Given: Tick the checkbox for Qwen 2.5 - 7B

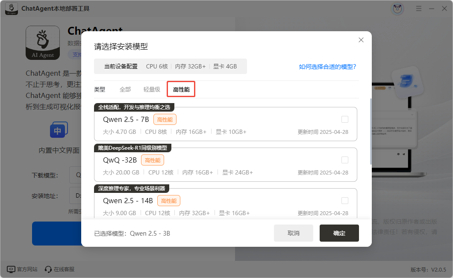Looking at the screenshot, I should [344, 119].
